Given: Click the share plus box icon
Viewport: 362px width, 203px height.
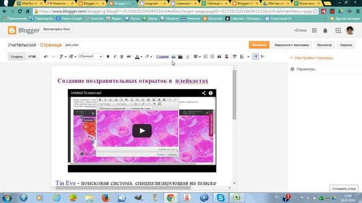Looking at the screenshot, I should click(x=338, y=30).
